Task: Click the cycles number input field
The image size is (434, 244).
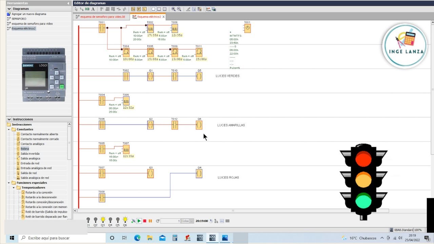Action: click(171, 221)
